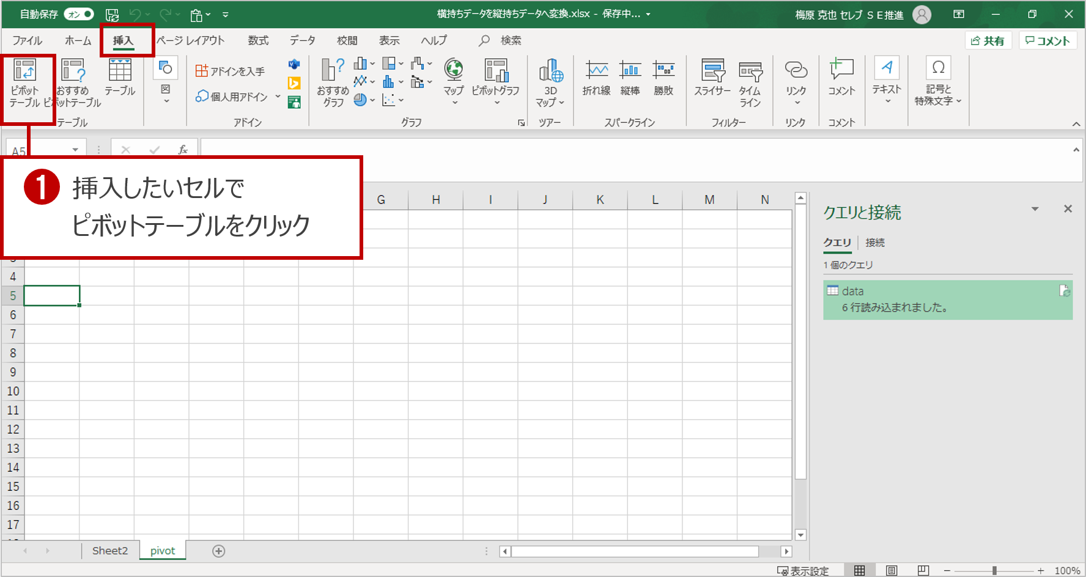Switch to the 校閲 tab
The width and height of the screenshot is (1086, 577).
(x=347, y=40)
